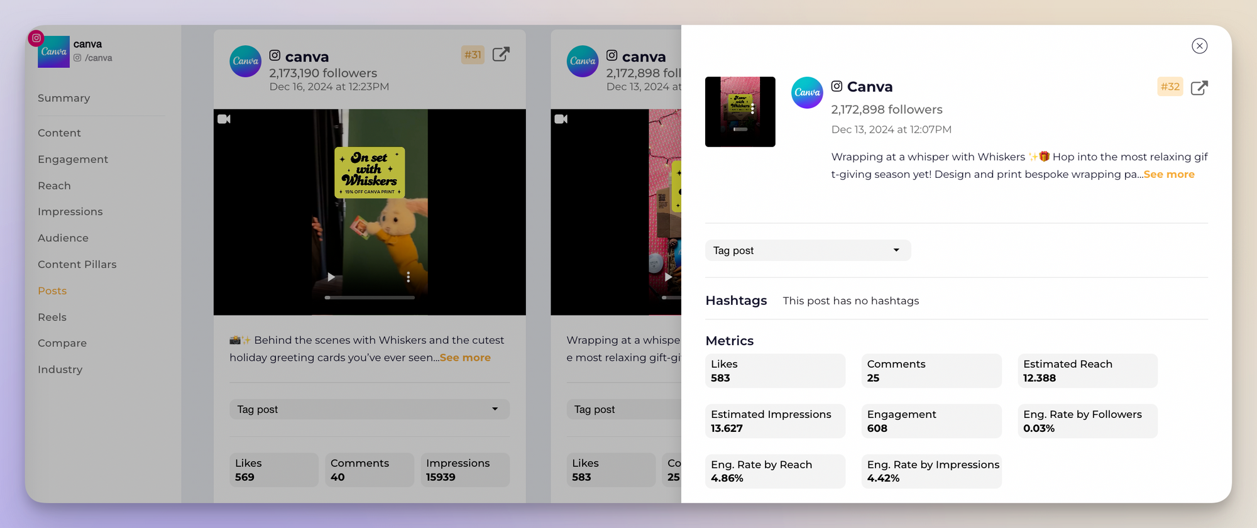Image resolution: width=1257 pixels, height=528 pixels.
Task: Open Tag post dropdown in detail panel
Action: (808, 250)
